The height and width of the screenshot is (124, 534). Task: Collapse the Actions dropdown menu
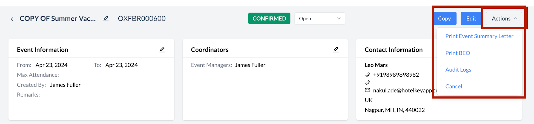[x=504, y=19]
